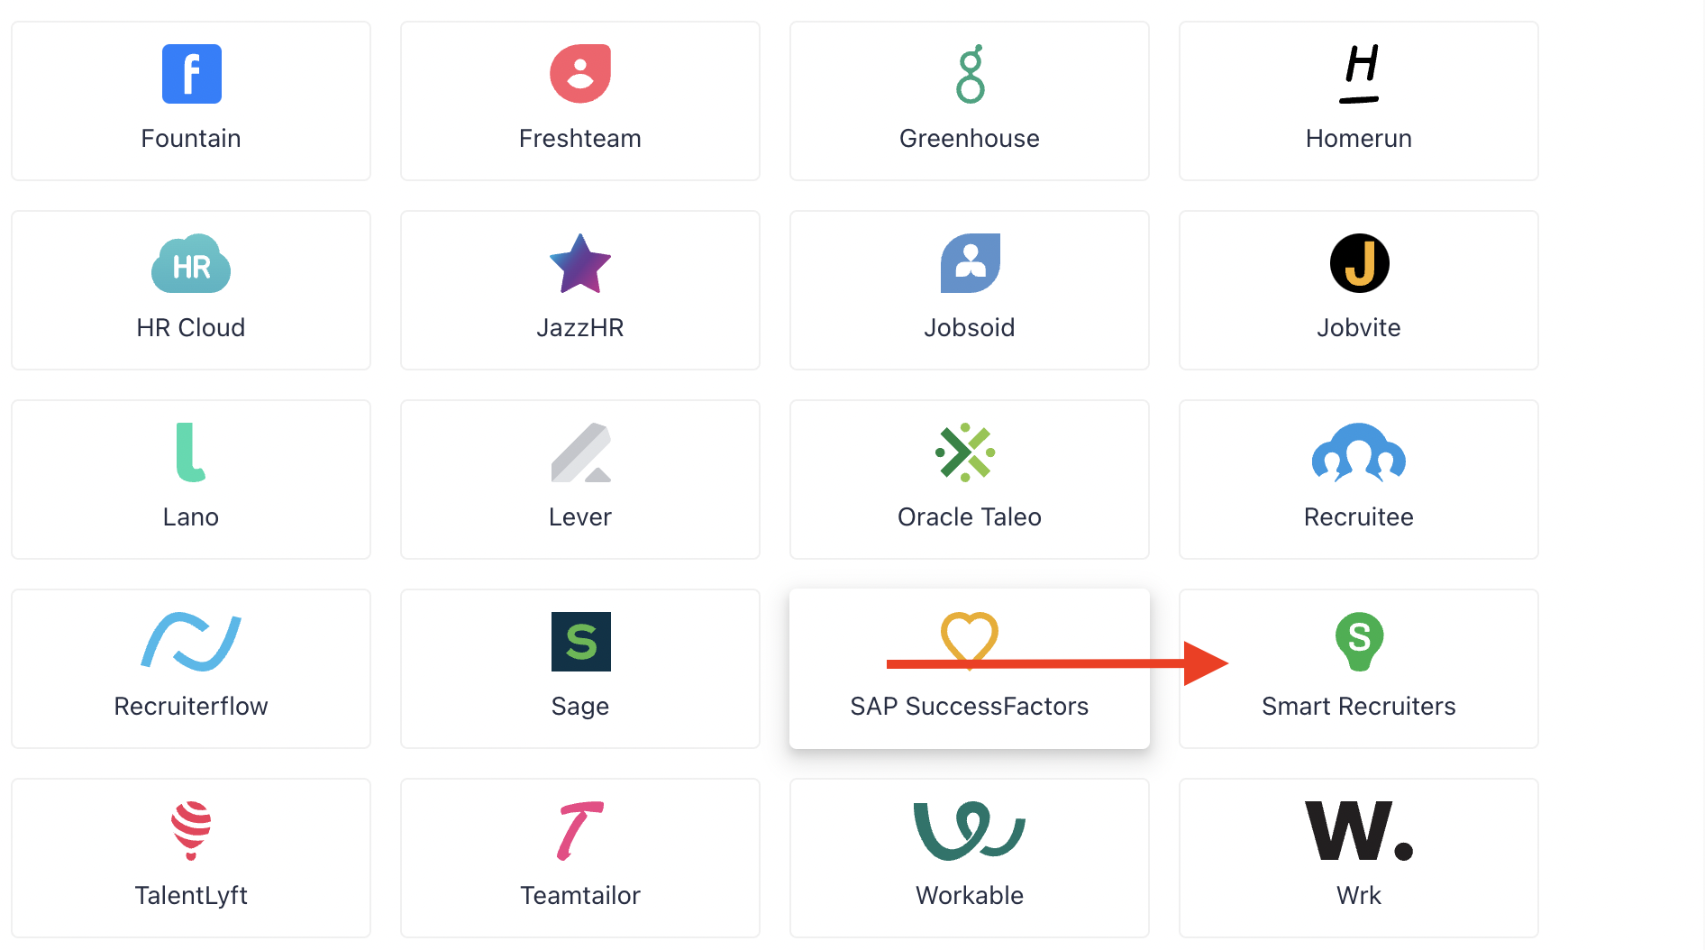The height and width of the screenshot is (950, 1705).
Task: Open the Greenhouse green logo icon
Action: coord(971,74)
